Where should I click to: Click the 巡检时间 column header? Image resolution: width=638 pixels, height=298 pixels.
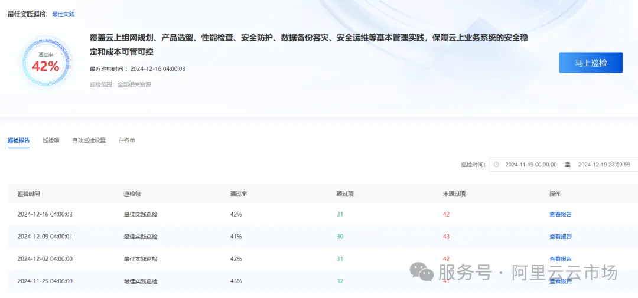28,194
